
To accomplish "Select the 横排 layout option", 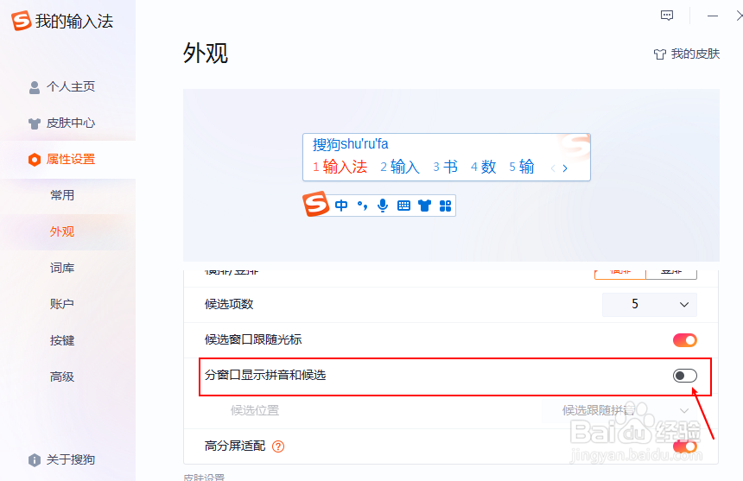I will pyautogui.click(x=620, y=273).
